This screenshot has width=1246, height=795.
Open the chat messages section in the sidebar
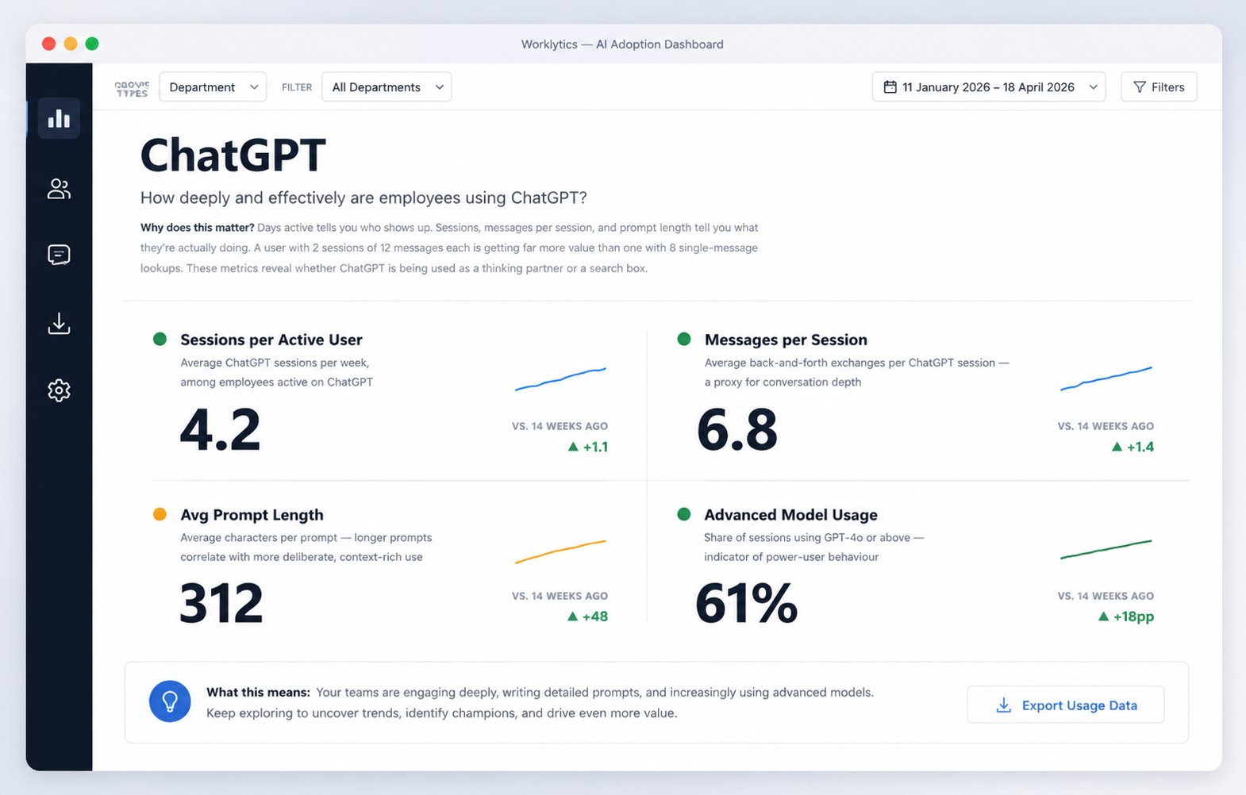click(x=59, y=255)
